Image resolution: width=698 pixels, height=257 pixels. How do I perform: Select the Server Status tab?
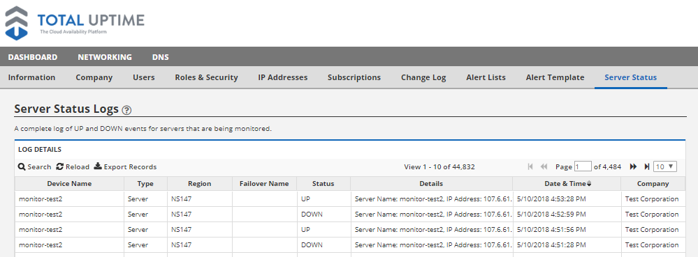(630, 77)
